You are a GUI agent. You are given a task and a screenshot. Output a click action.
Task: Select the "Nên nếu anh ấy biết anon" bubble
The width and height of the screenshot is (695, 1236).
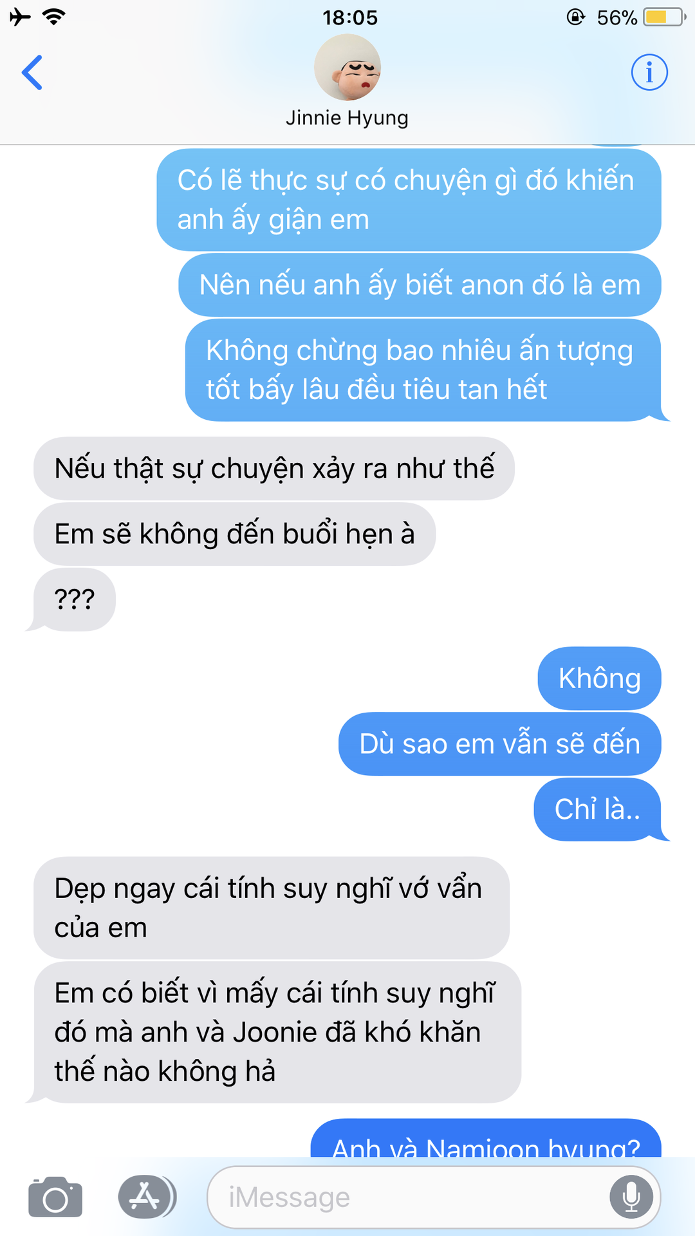[x=420, y=285]
